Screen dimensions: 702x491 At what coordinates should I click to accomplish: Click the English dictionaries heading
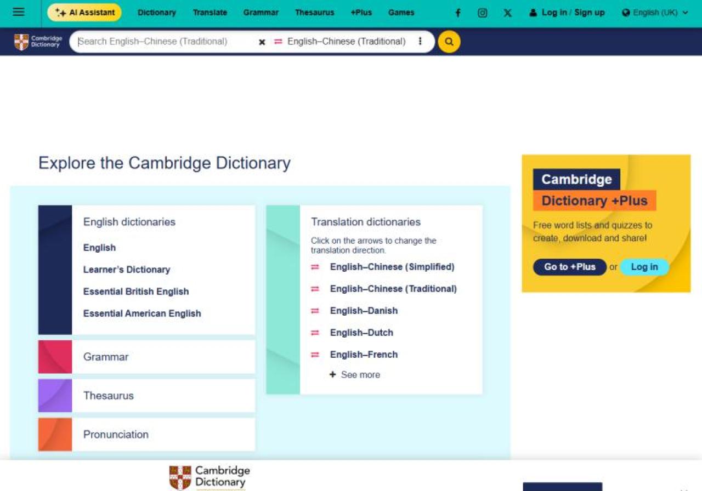[x=129, y=222]
